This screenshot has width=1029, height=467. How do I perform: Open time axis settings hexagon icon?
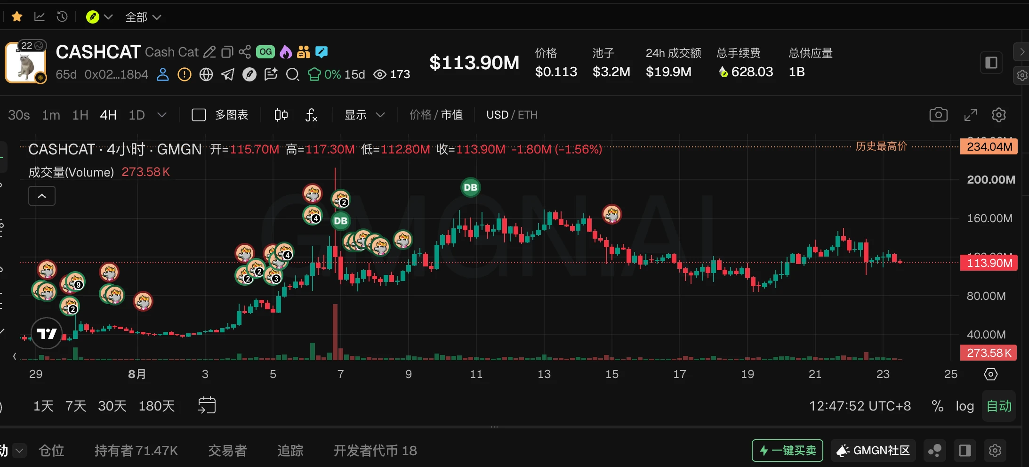tap(991, 374)
